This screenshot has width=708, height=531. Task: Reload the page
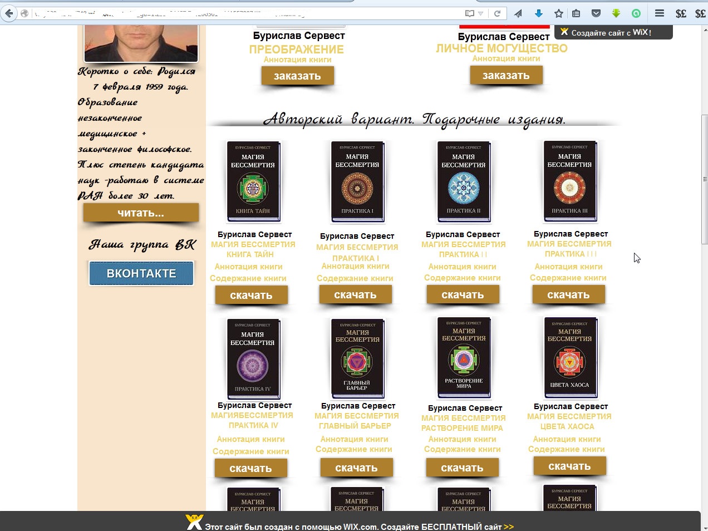tap(497, 13)
